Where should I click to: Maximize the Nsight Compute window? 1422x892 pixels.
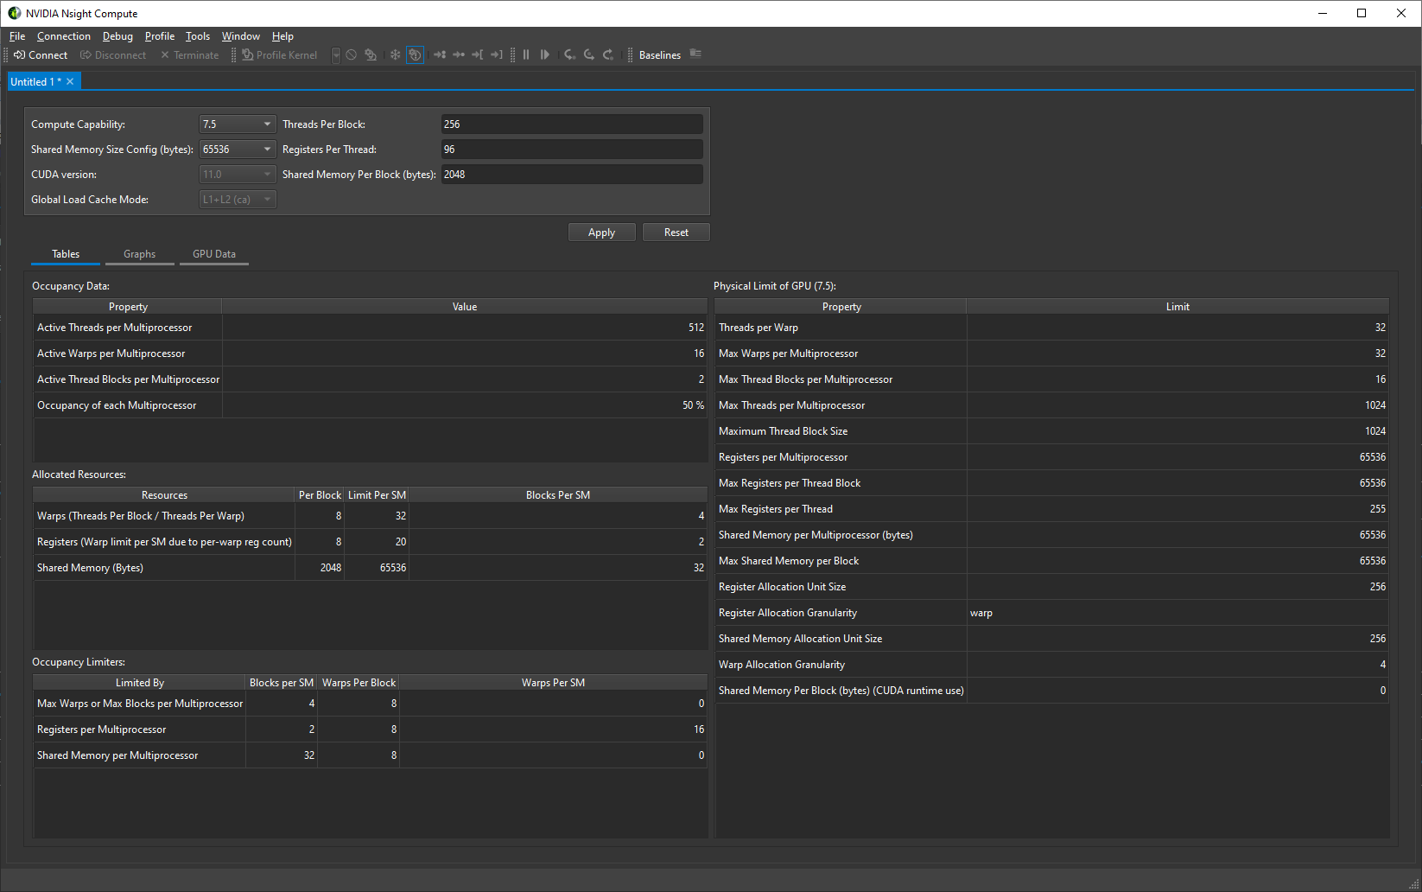pyautogui.click(x=1362, y=13)
